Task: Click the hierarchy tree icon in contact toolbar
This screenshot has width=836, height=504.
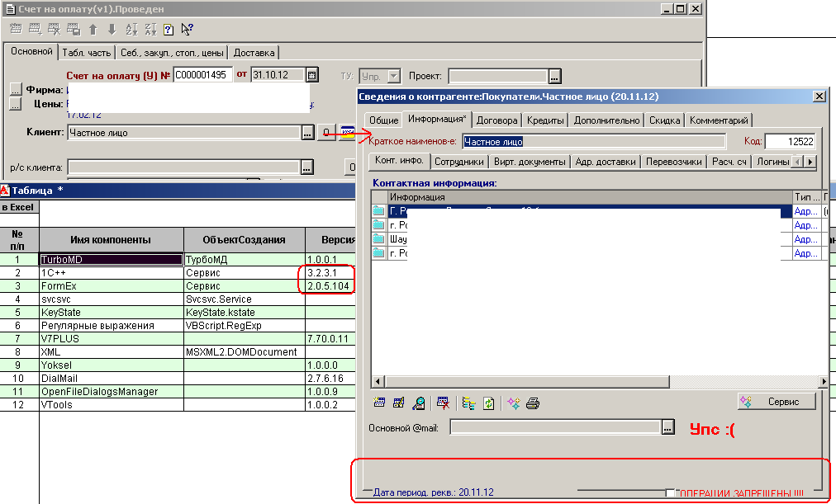Action: coord(468,403)
